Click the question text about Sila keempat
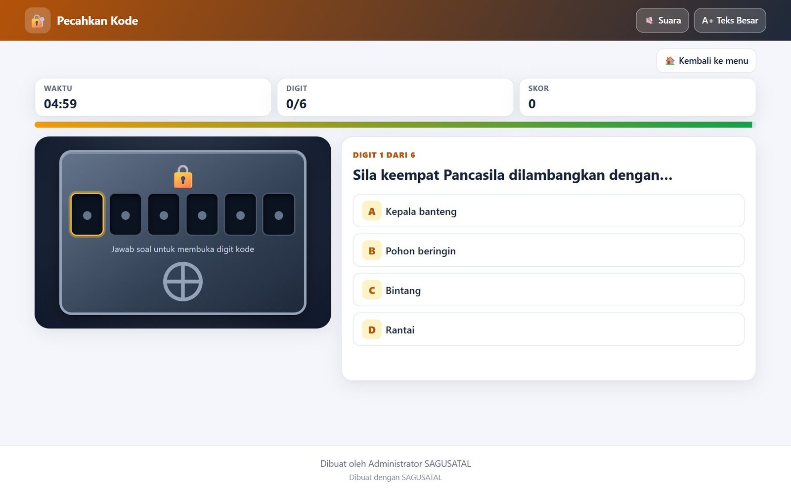The width and height of the screenshot is (791, 494). click(513, 175)
